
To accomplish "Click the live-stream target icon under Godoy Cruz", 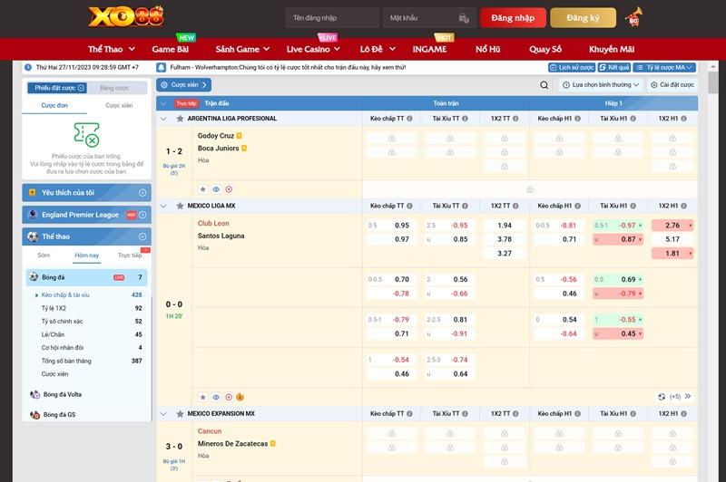I will coord(229,189).
